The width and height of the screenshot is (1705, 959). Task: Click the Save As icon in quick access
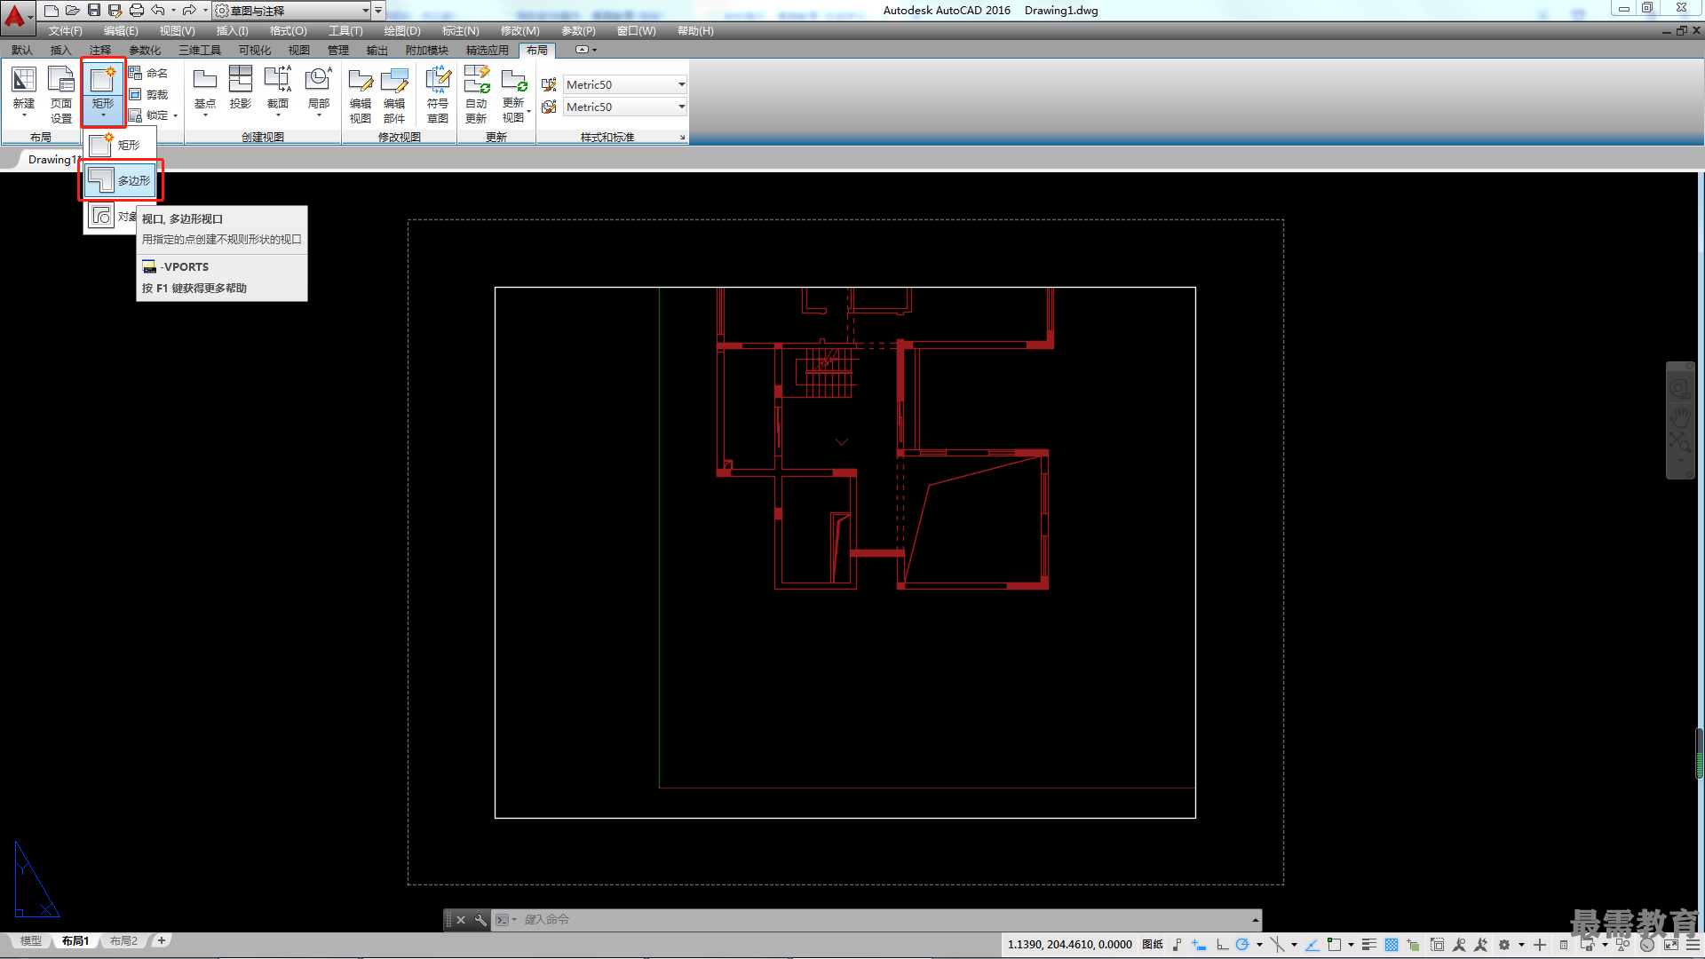coord(115,11)
